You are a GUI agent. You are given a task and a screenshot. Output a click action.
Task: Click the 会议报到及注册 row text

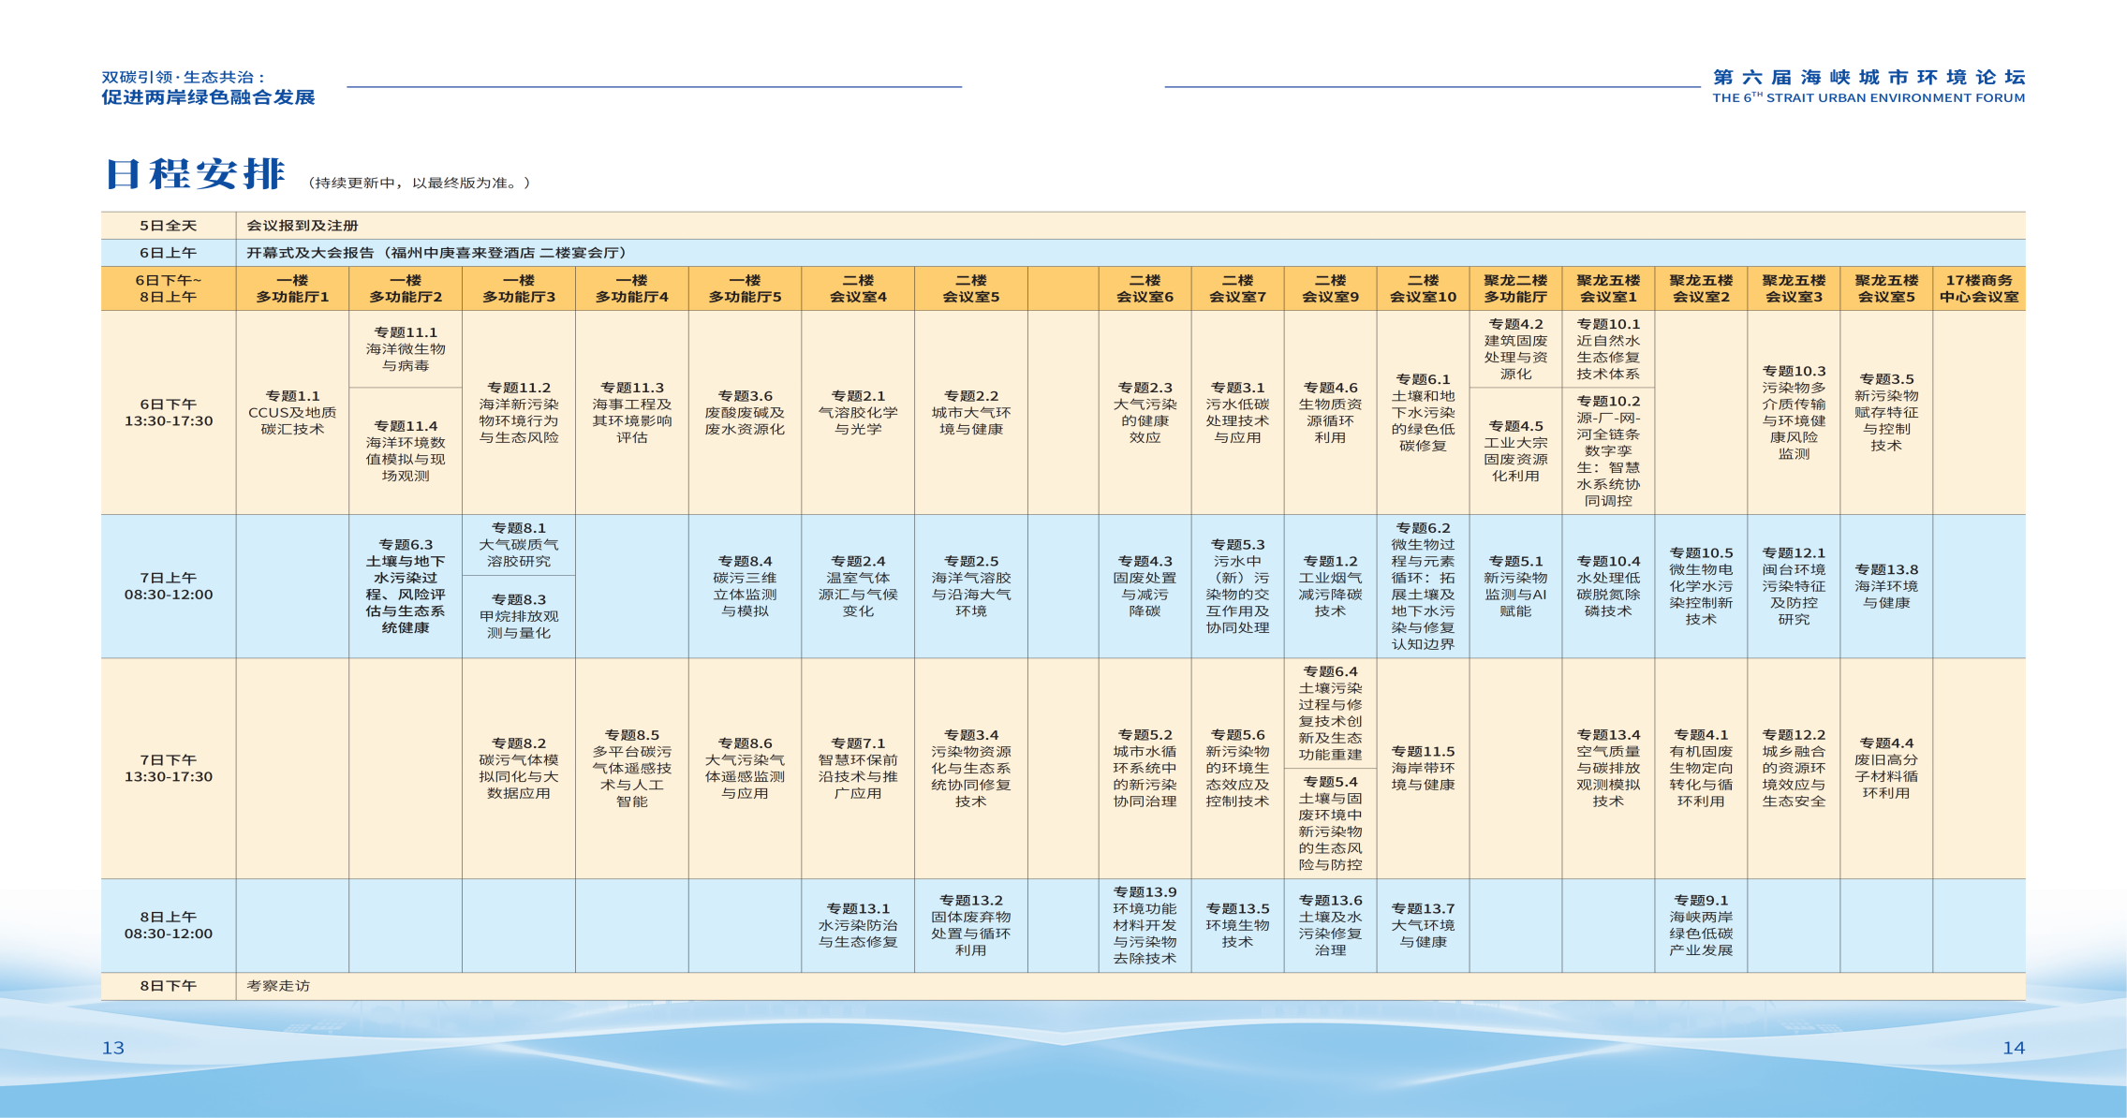tap(303, 226)
